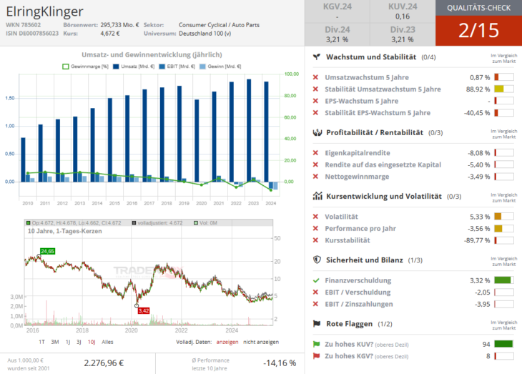522x374 pixels.
Task: Select the Alles time range
Action: [x=107, y=342]
